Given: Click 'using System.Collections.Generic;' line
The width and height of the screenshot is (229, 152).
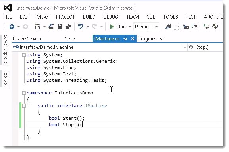Looking at the screenshot, I should pyautogui.click(x=72, y=61).
